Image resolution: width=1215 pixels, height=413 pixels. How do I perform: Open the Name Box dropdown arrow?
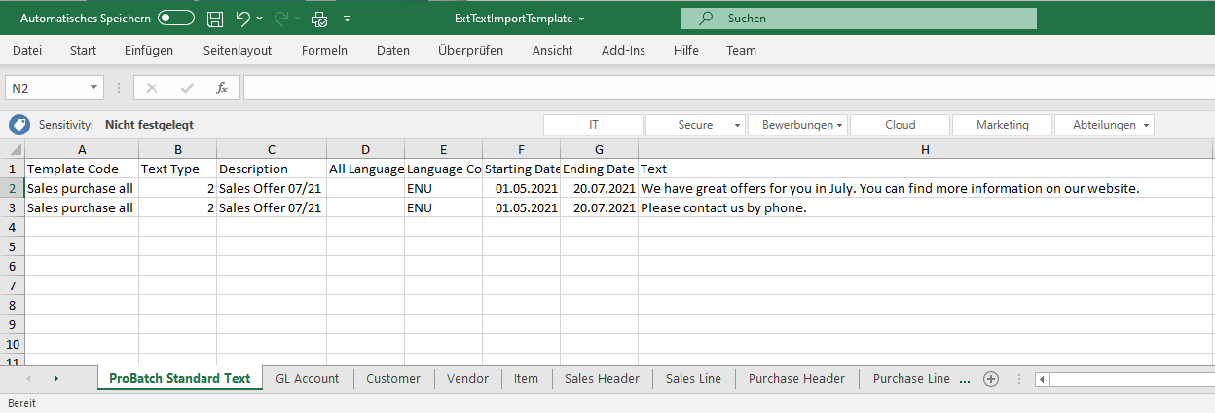[94, 88]
